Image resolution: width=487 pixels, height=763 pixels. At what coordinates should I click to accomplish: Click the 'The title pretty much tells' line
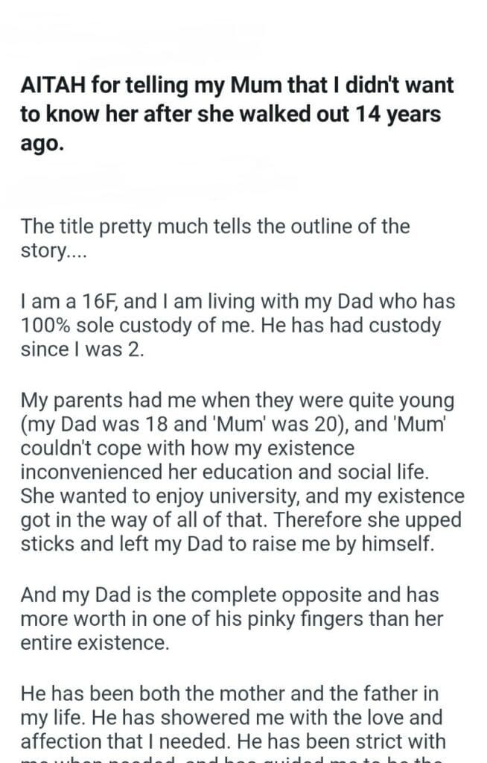tap(215, 227)
